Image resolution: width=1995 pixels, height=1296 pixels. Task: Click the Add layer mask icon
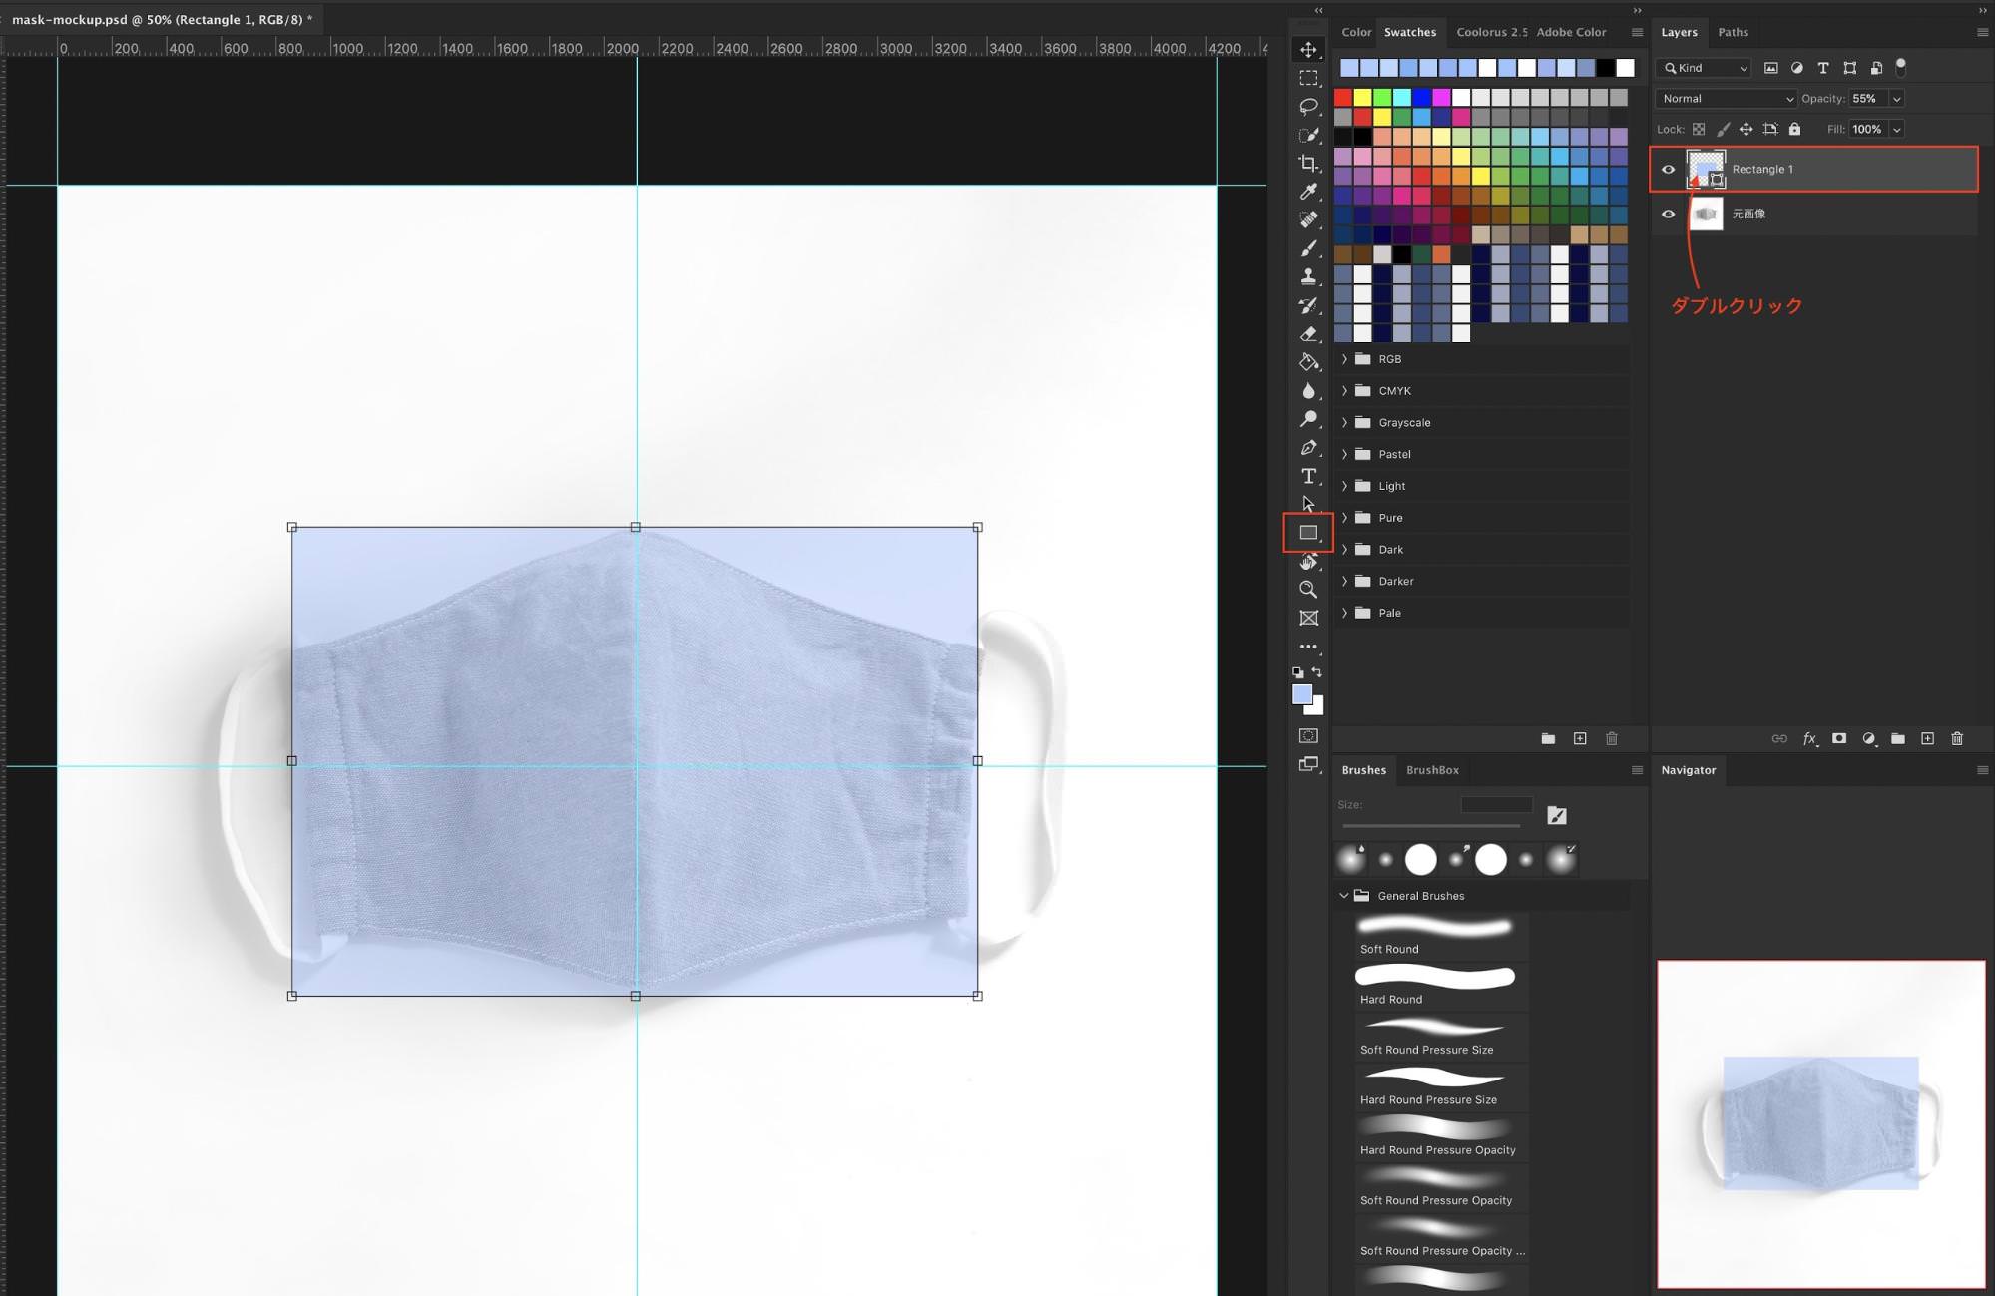click(x=1839, y=739)
